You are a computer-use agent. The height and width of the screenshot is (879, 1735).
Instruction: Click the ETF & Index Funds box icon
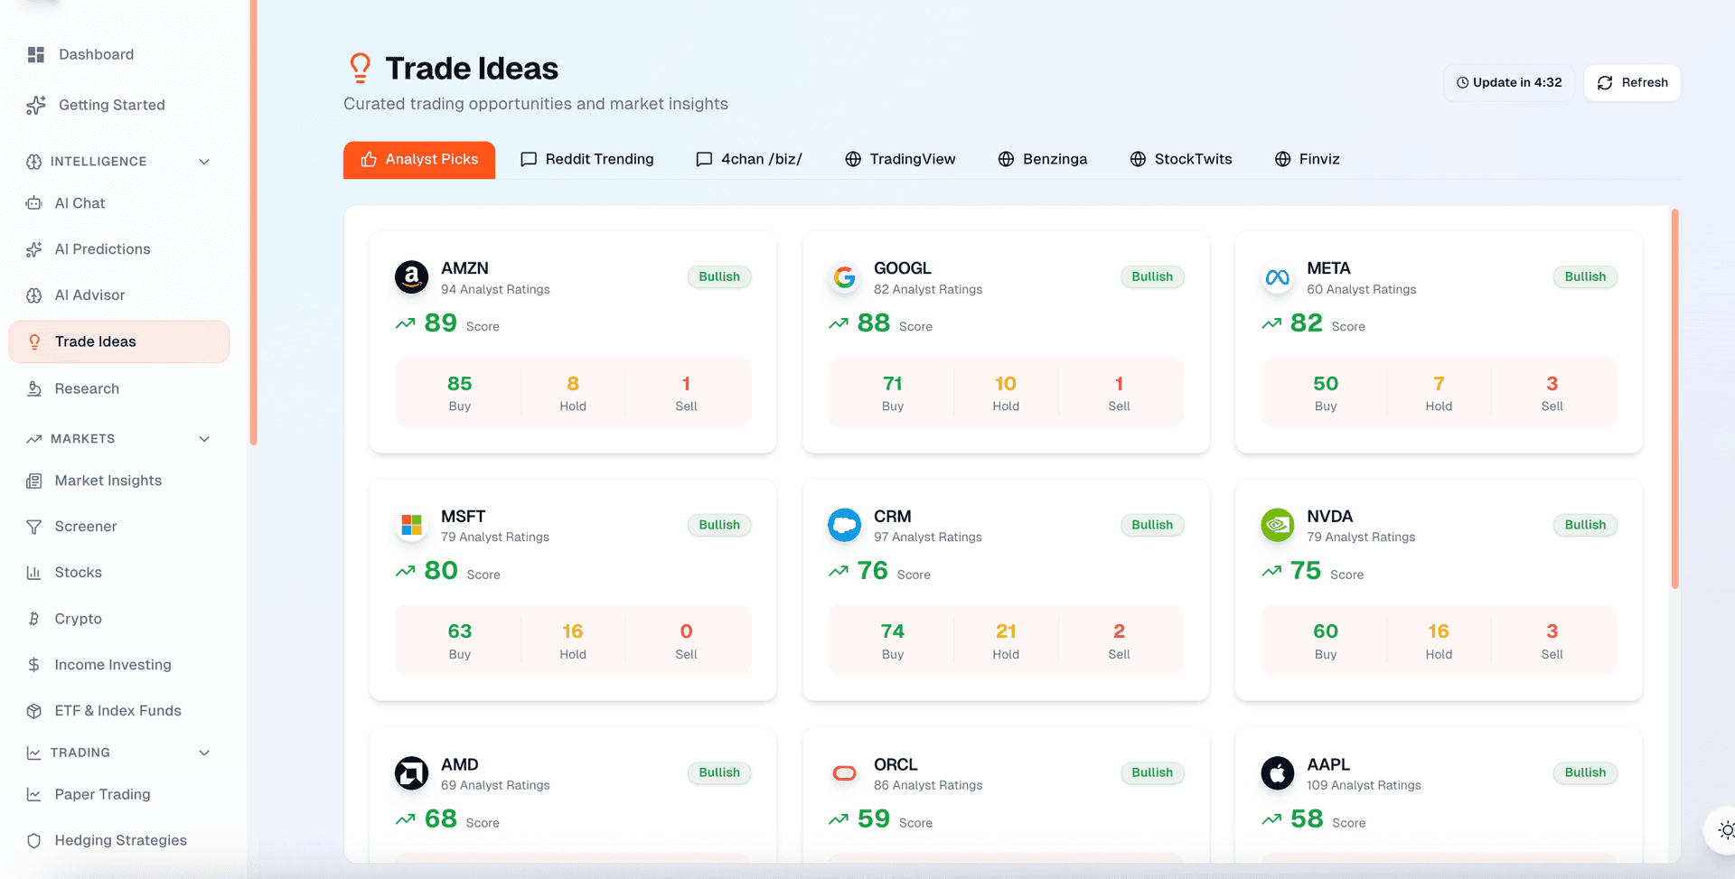pos(34,711)
